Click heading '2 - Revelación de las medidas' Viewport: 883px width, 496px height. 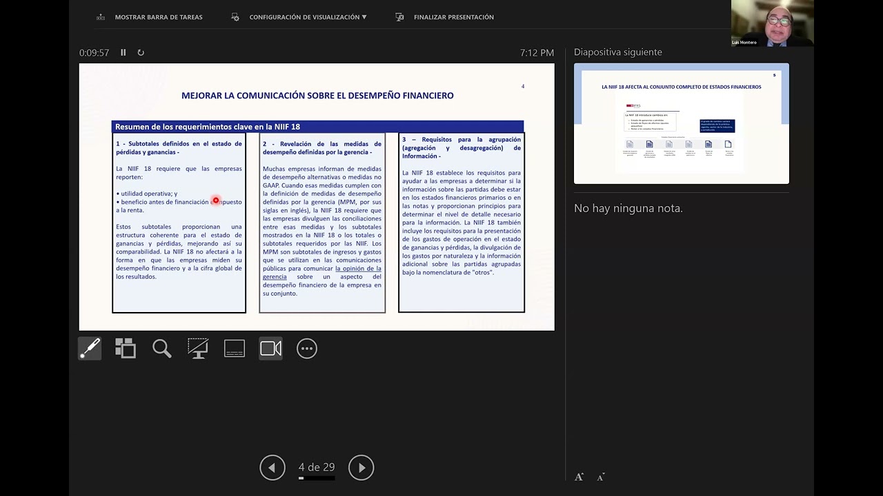click(x=322, y=148)
